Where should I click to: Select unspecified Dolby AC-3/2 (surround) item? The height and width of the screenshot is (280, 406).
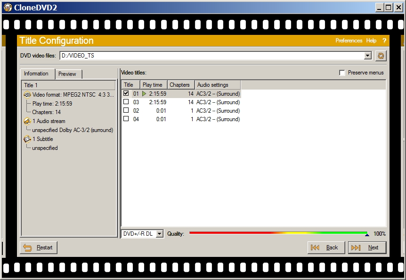pyautogui.click(x=73, y=130)
